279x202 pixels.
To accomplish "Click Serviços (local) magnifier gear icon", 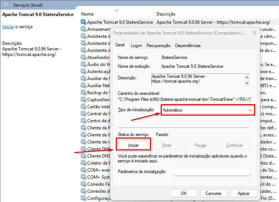I will [7, 5].
